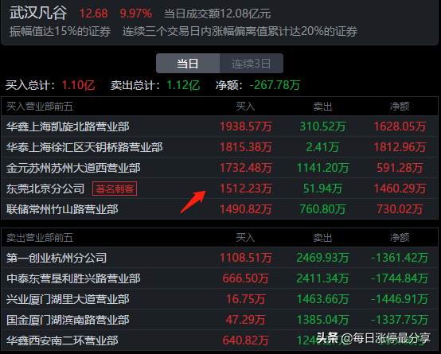Click the 310.52万 sell amount
Image resolution: width=441 pixels, height=354 pixels.
pos(322,126)
